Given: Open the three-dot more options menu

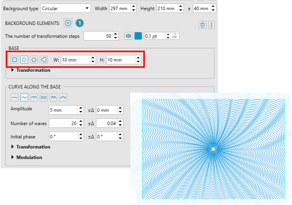Looking at the screenshot, I should click(212, 25).
